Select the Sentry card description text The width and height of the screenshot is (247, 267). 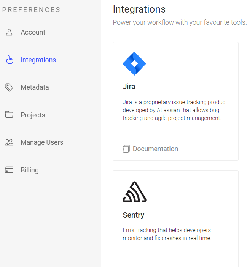click(167, 234)
